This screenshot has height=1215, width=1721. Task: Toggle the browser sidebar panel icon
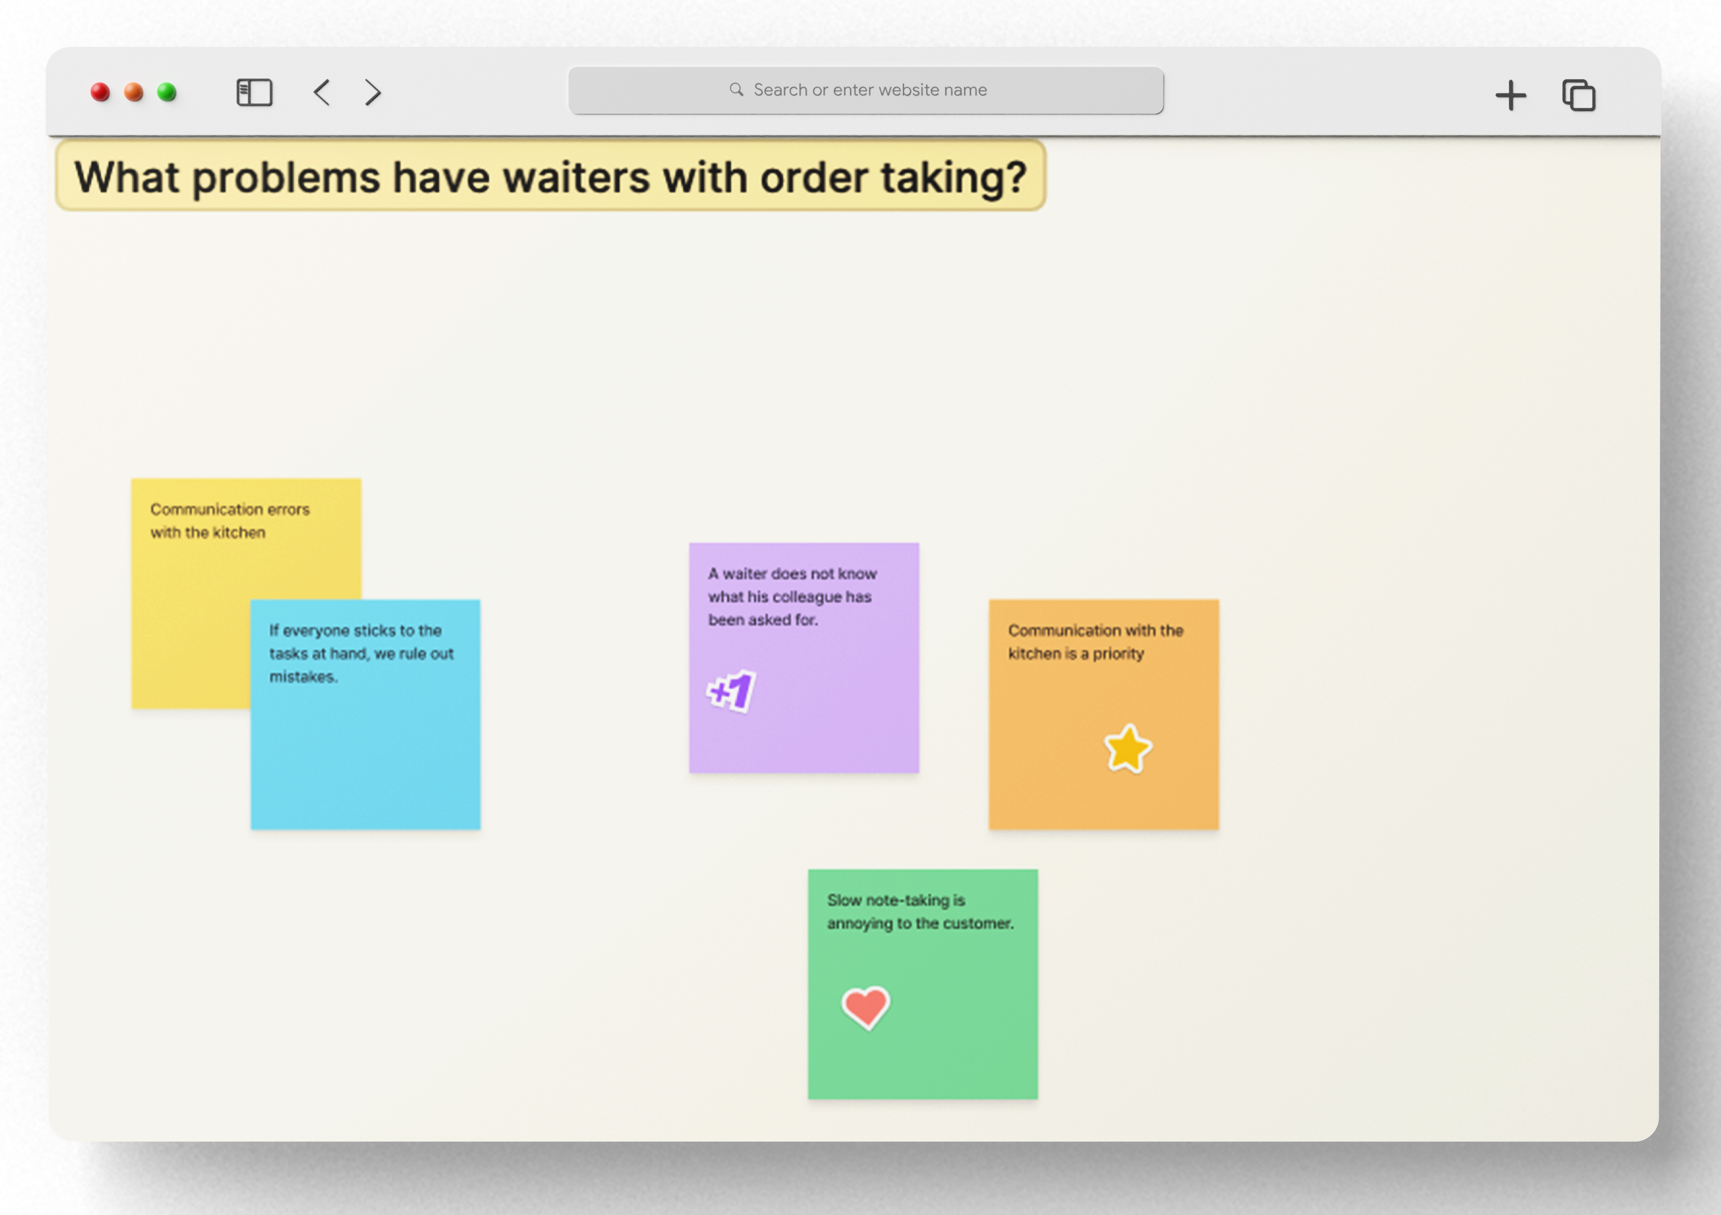pos(254,93)
